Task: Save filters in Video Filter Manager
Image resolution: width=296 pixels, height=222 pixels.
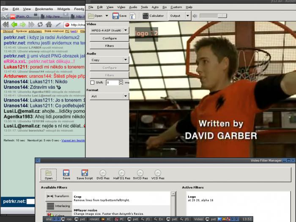Action: click(x=66, y=175)
